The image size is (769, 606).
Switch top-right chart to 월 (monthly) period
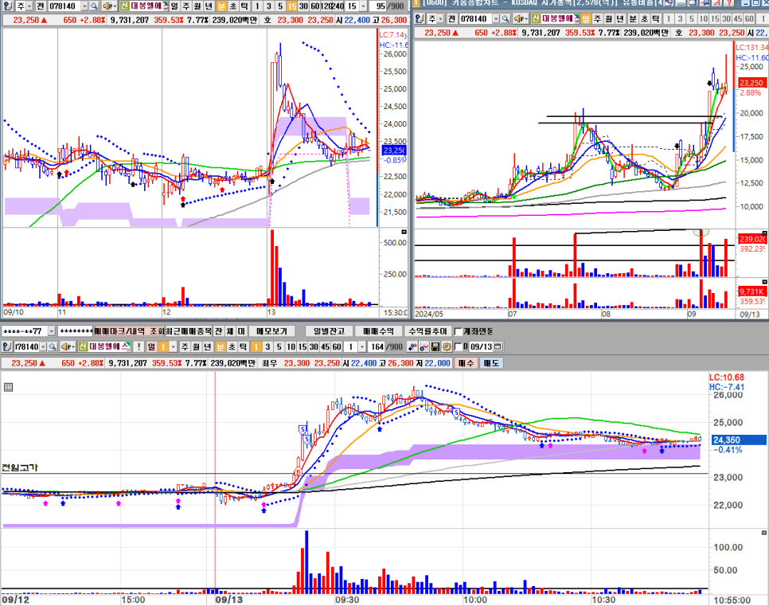click(609, 19)
